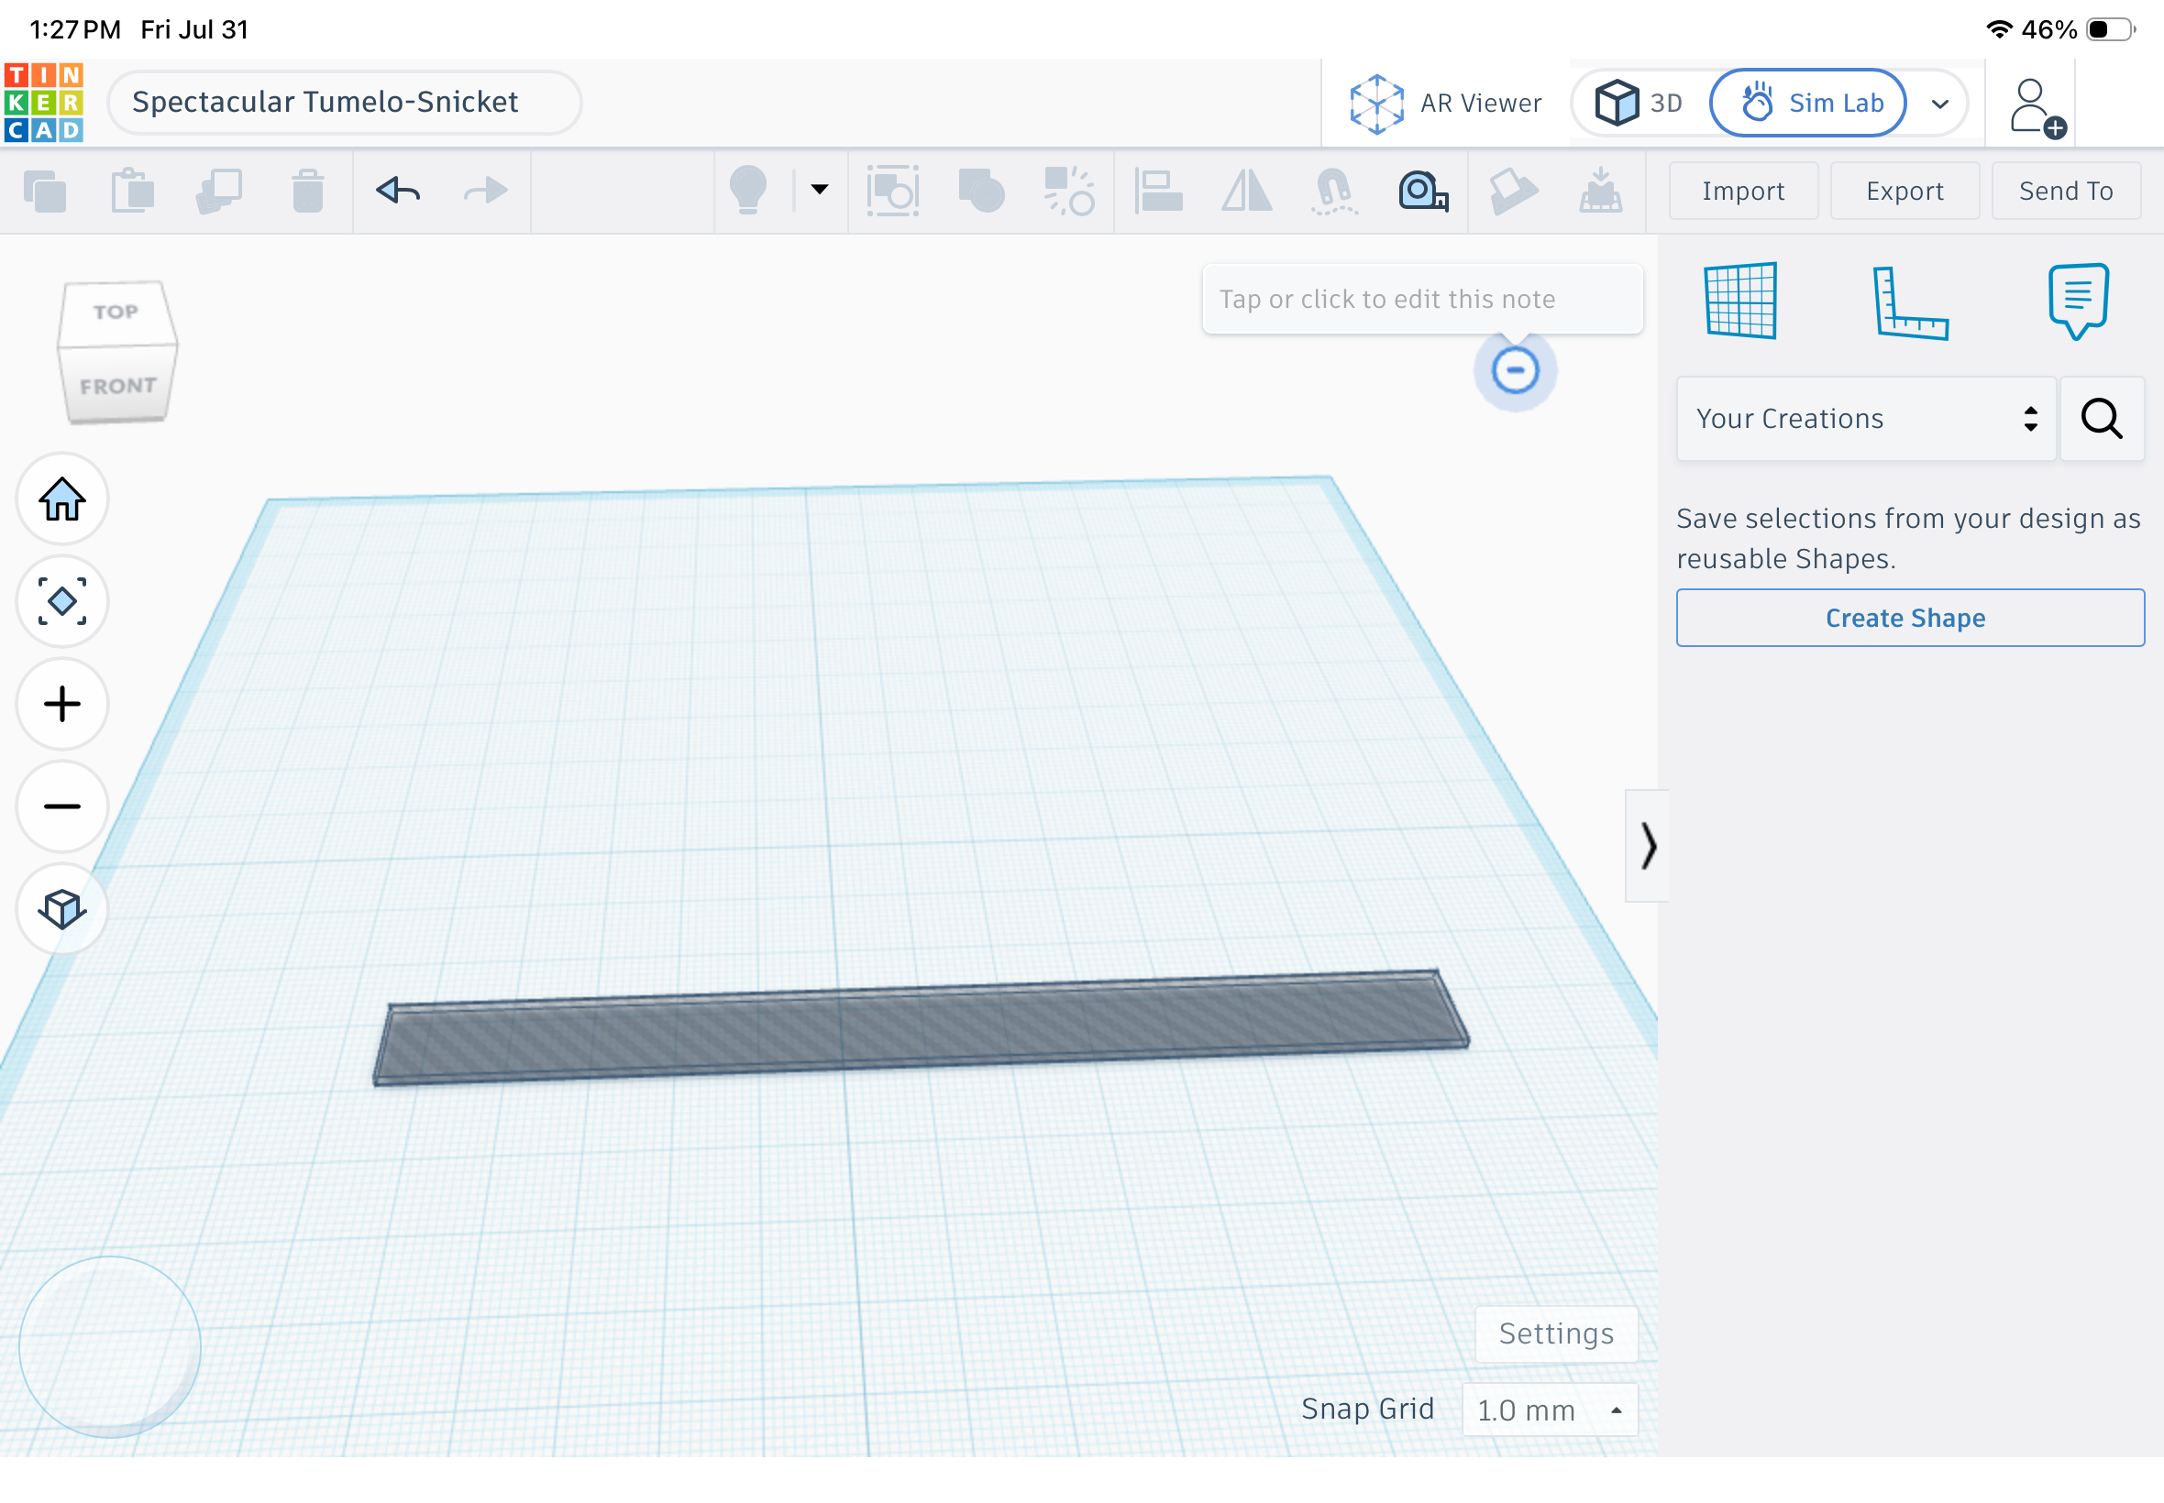This screenshot has height=1503, width=2164.
Task: Switch to Sim Lab mode
Action: pyautogui.click(x=1808, y=103)
